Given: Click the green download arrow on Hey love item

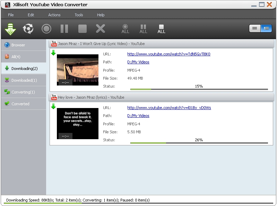Looking at the screenshot, I should pos(53,106).
